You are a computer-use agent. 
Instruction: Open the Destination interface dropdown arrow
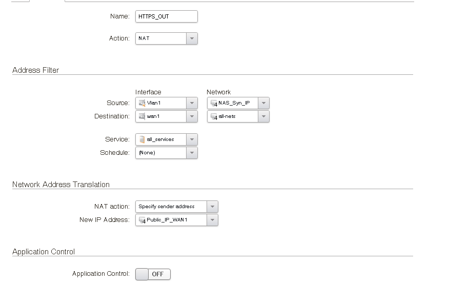[x=192, y=116]
